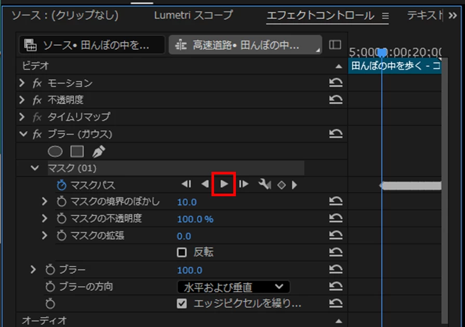Viewport: 465px width, 327px height.
Task: Reset マスクの拡張 value
Action: pyautogui.click(x=336, y=235)
